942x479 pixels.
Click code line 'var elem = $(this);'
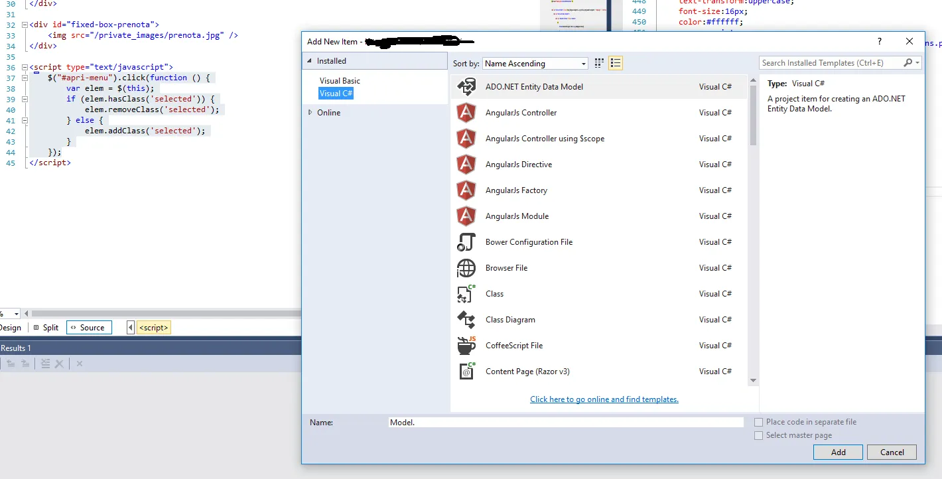coord(110,88)
